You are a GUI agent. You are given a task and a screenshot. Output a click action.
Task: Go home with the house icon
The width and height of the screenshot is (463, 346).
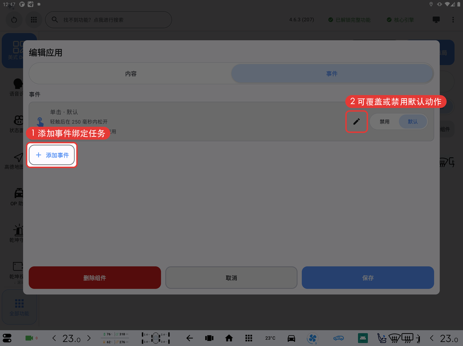(x=229, y=338)
